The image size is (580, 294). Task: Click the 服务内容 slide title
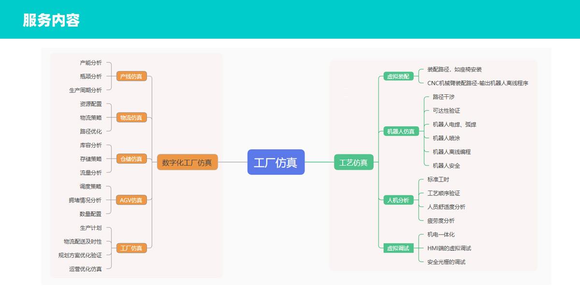point(51,20)
